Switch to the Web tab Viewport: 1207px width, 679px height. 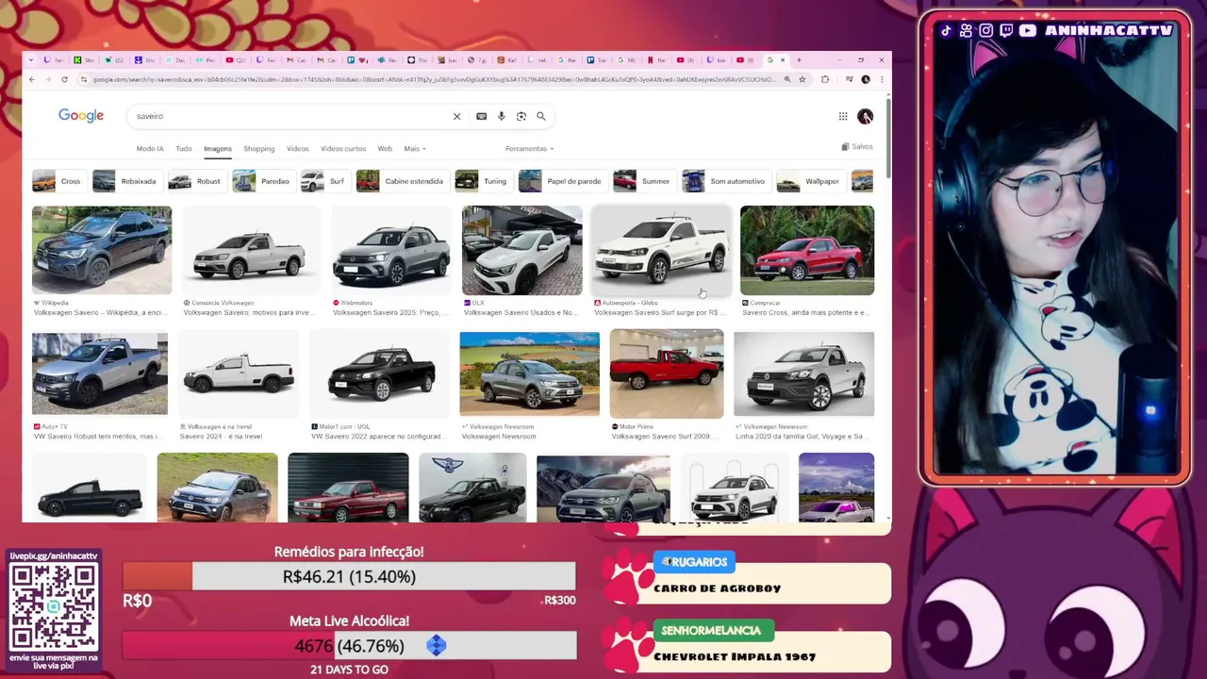tap(385, 149)
